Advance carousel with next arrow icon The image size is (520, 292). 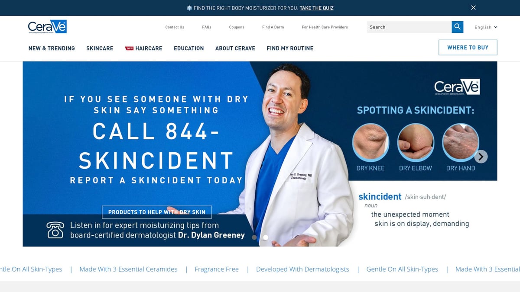[x=481, y=157]
